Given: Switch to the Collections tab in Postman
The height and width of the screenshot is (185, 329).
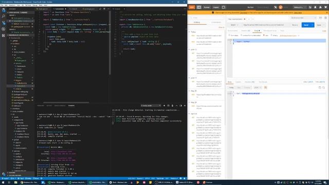Looking at the screenshot, I should 216,22.
